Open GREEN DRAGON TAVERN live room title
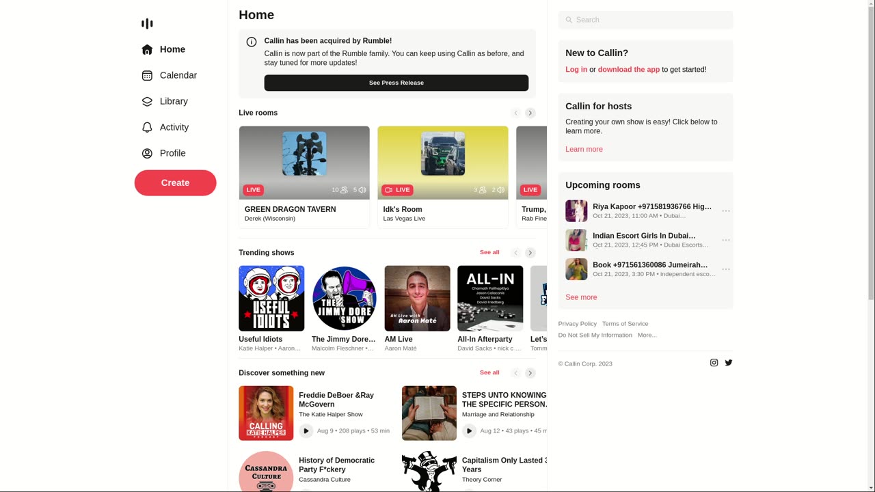The width and height of the screenshot is (875, 492). [290, 209]
